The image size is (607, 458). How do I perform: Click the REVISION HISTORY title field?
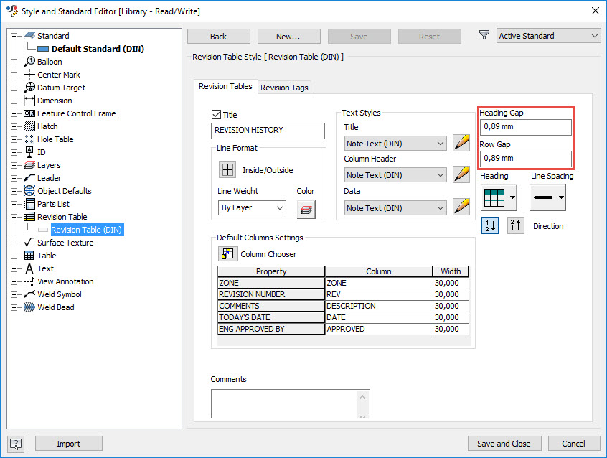coord(268,131)
